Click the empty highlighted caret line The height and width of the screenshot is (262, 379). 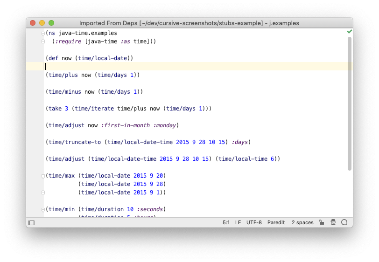[x=189, y=66]
